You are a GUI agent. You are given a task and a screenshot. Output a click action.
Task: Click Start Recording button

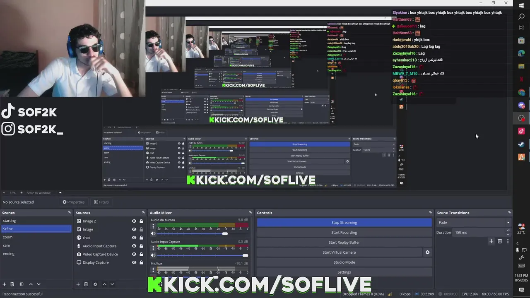(344, 232)
